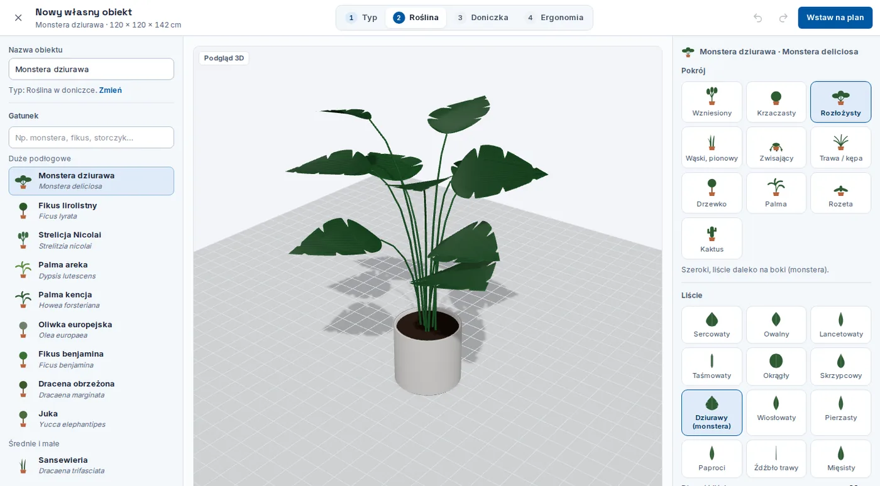The image size is (880, 486).
Task: Select the Skrzypcowy leaf shape
Action: [x=841, y=367]
